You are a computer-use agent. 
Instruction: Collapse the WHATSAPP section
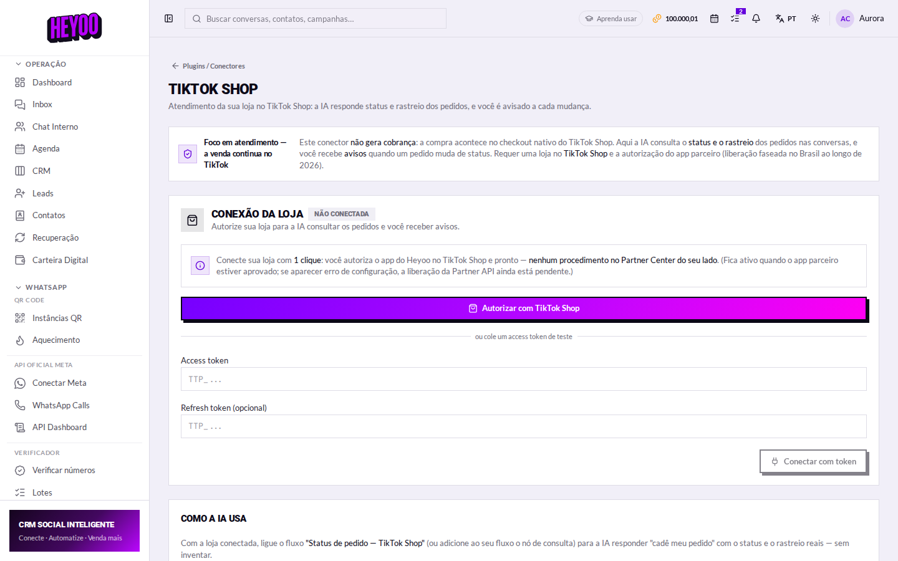[41, 287]
